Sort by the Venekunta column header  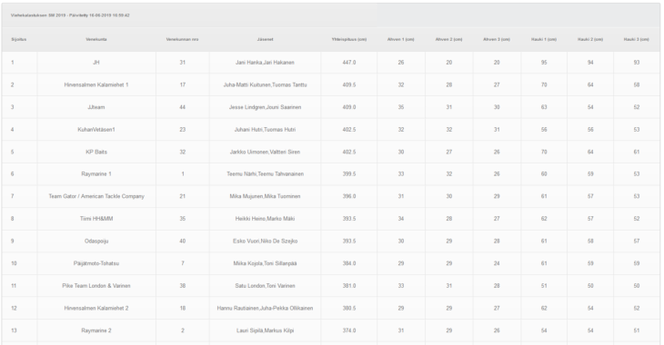pos(96,39)
